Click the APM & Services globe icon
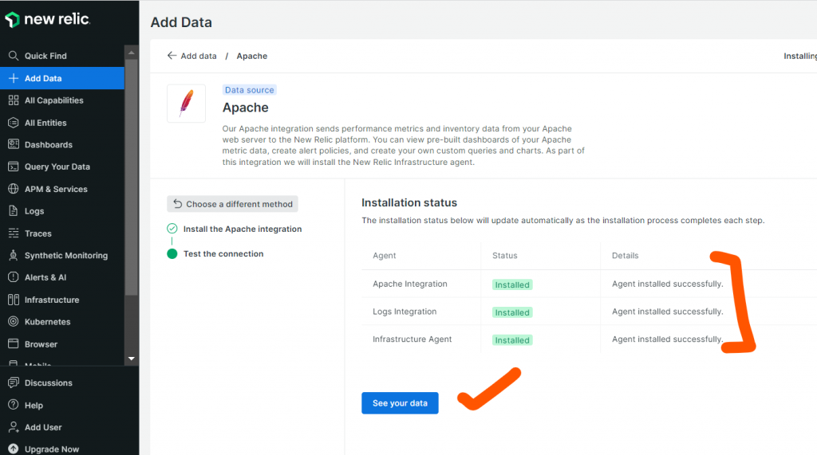This screenshot has height=455, width=817. 13,190
